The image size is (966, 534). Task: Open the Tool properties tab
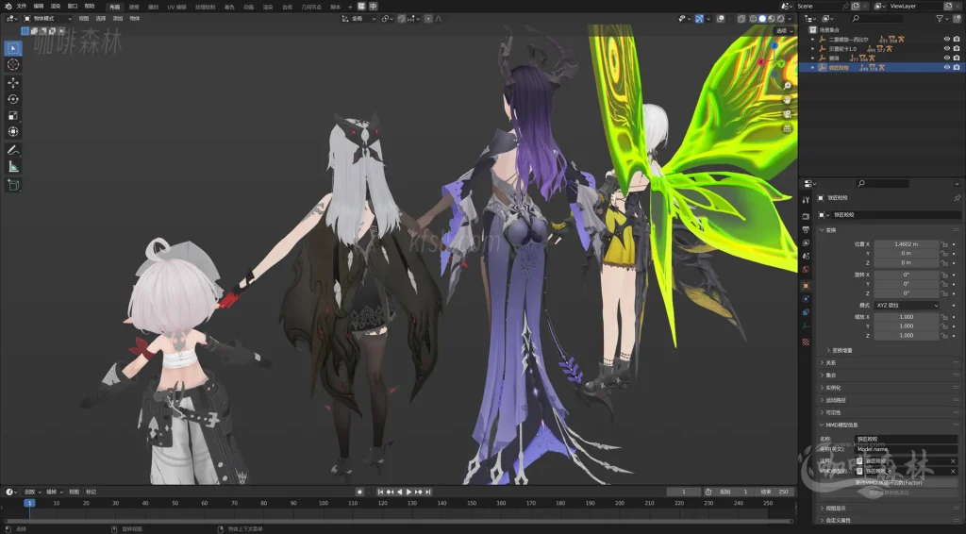point(806,200)
